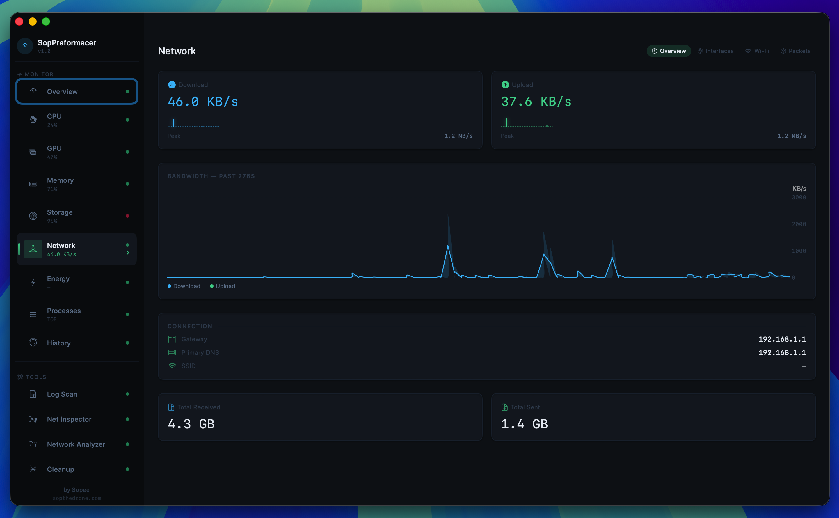
Task: Select the Memory module icon
Action: point(33,184)
